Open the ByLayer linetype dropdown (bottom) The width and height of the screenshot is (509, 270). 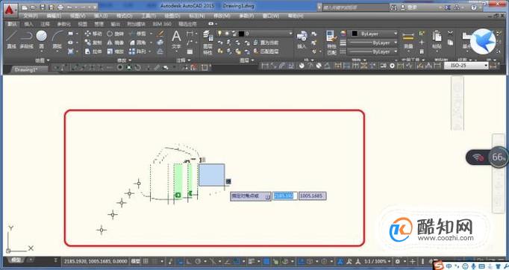(372, 52)
